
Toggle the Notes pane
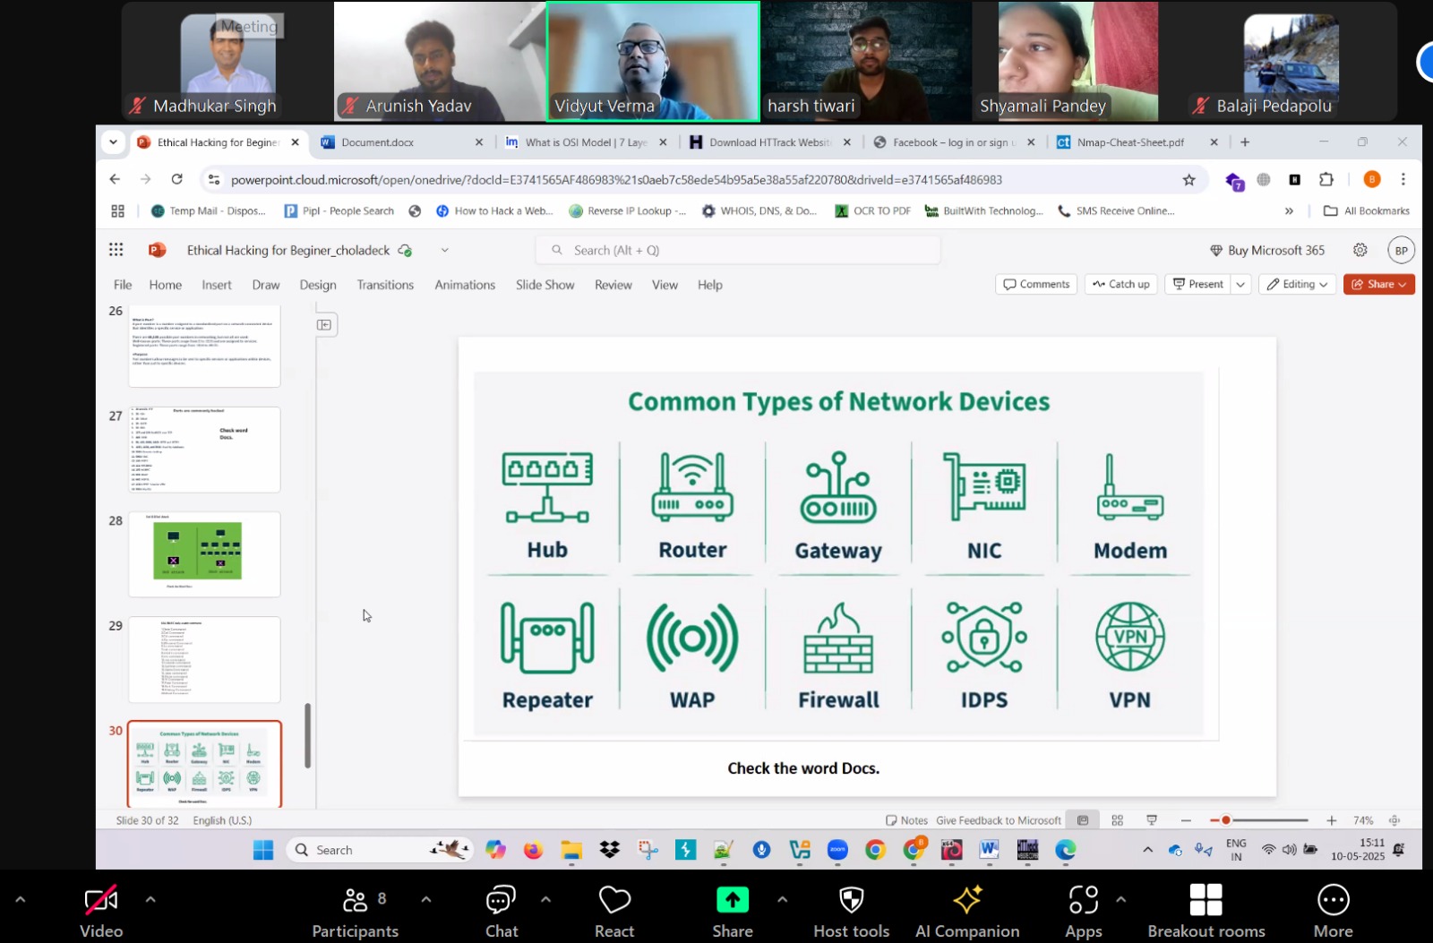tap(906, 820)
